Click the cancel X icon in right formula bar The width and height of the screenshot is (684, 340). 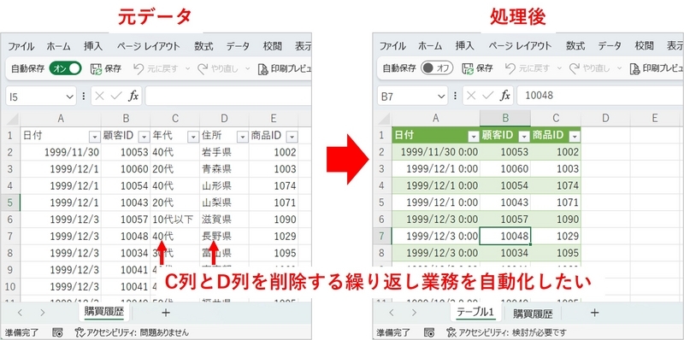(x=472, y=96)
